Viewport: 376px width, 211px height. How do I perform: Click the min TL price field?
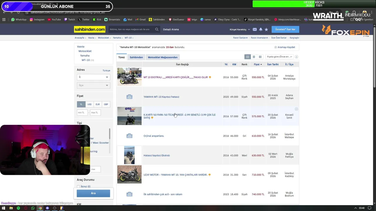click(x=82, y=113)
